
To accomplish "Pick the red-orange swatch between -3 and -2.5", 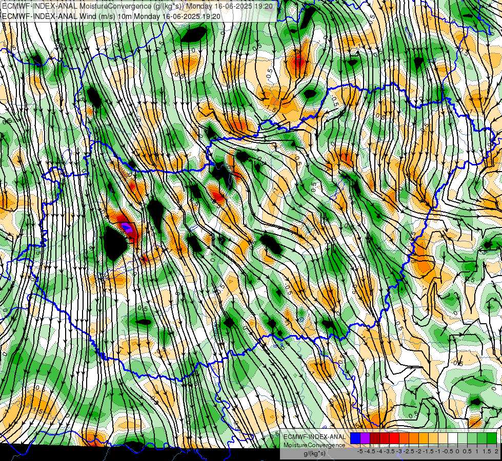I will (404, 438).
